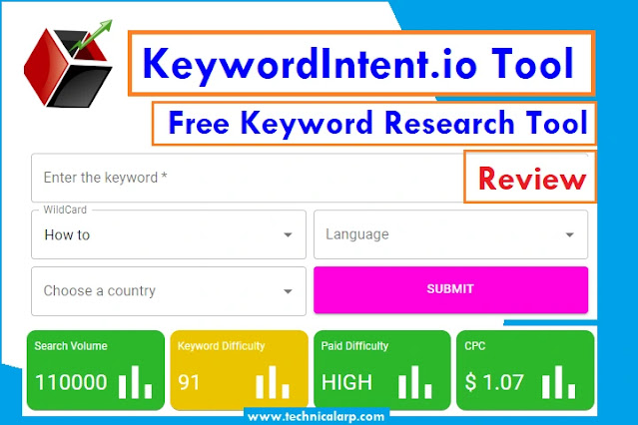
Task: Click the www.technicalarp.com link
Action: point(317,417)
